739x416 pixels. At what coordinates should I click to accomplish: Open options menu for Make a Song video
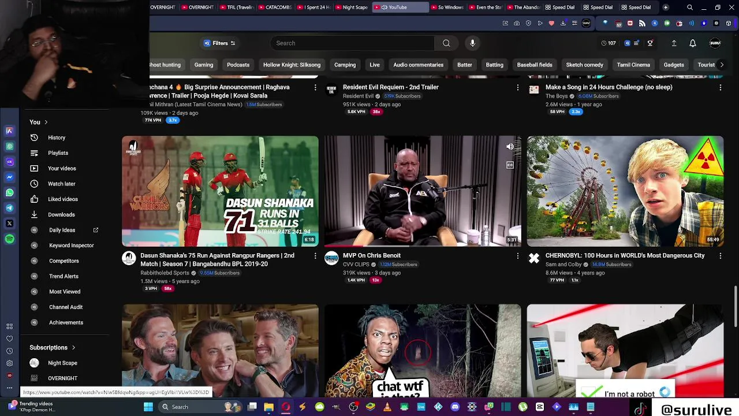720,87
